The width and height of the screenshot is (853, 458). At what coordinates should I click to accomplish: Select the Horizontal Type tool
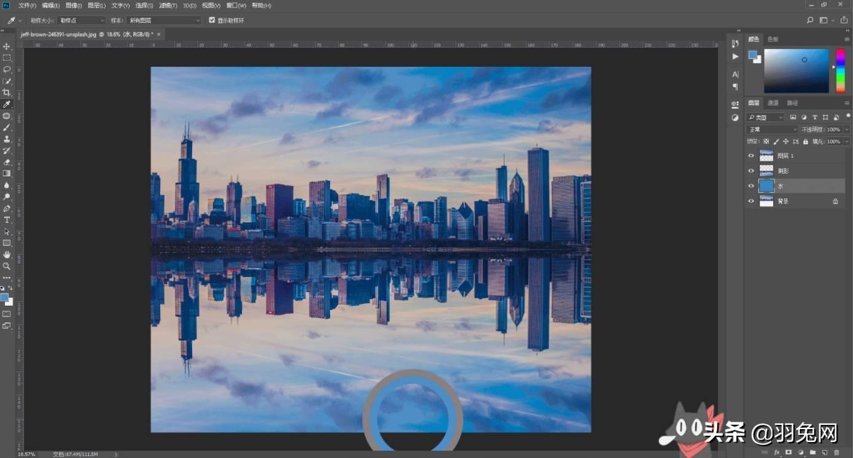click(x=7, y=220)
